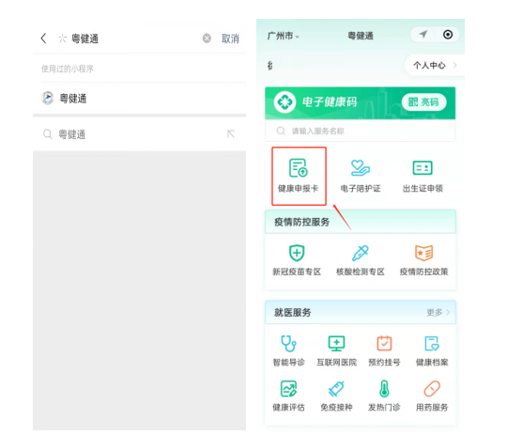Select 粤健通 from used mini programs

pos(139,98)
